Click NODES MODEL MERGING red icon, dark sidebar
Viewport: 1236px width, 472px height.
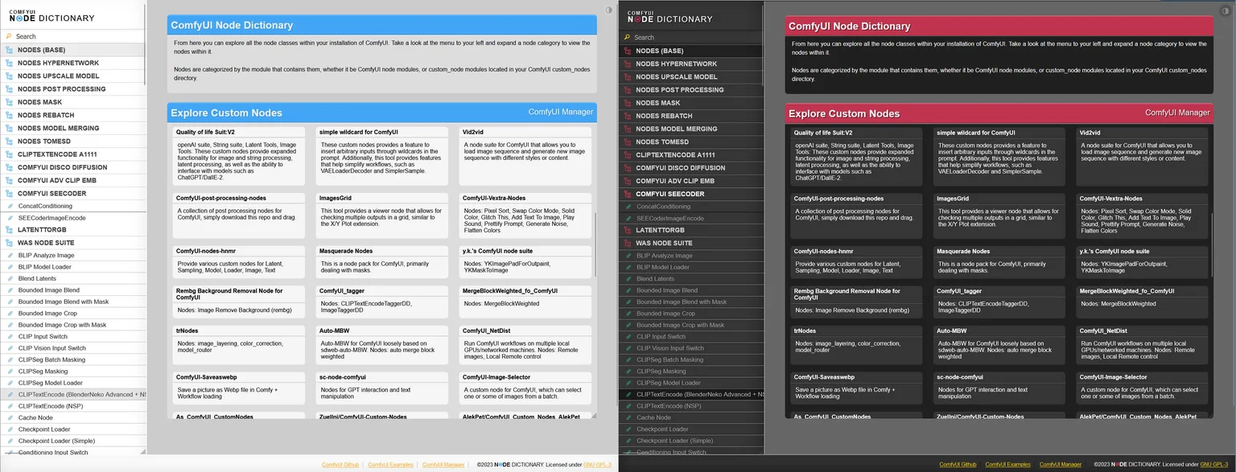click(x=627, y=129)
